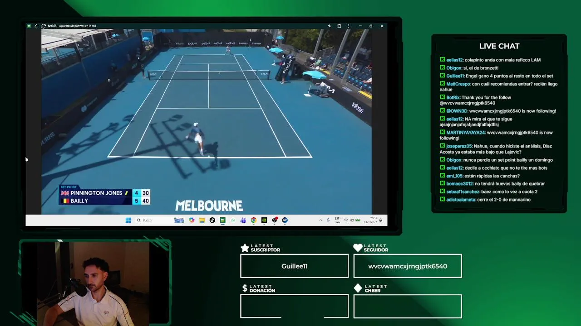Click the LIVE CHAT heading
581x326 pixels.
tap(499, 46)
